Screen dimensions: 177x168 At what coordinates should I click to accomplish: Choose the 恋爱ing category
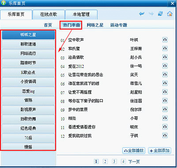tap(28, 91)
